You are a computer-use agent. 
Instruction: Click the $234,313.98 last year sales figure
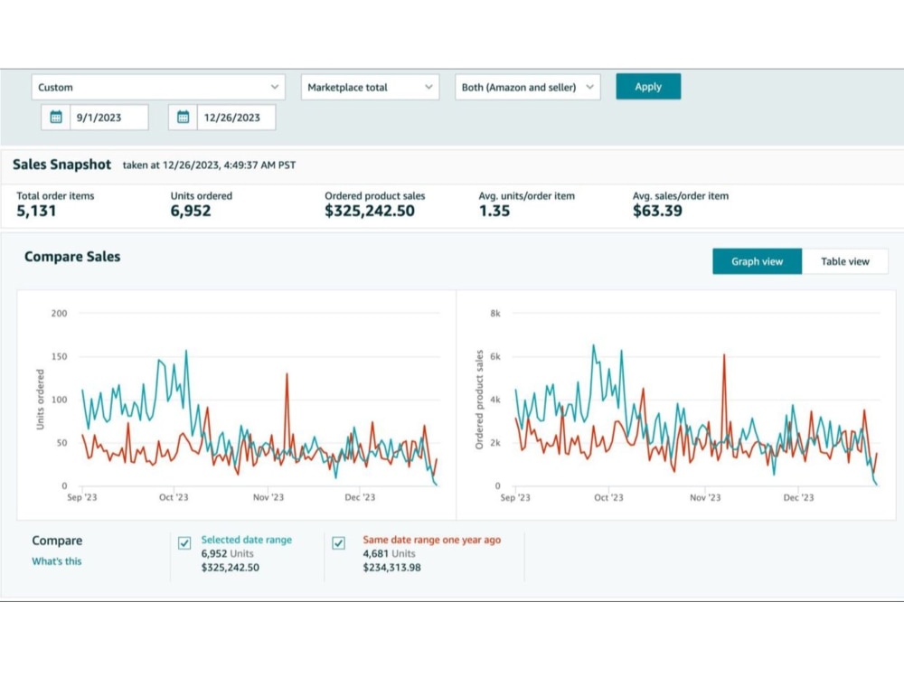click(391, 568)
